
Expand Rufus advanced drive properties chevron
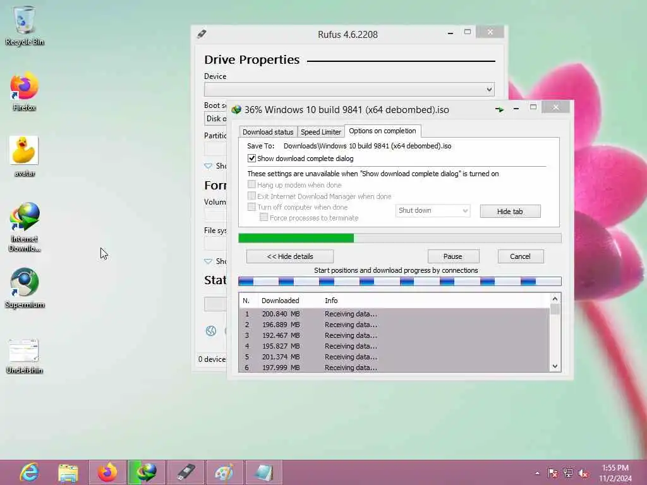(208, 166)
